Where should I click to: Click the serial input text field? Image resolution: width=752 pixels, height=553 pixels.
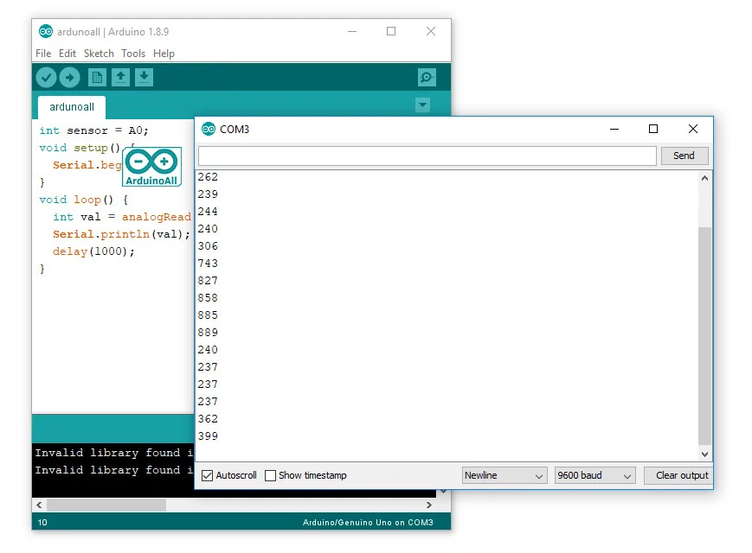coord(427,156)
